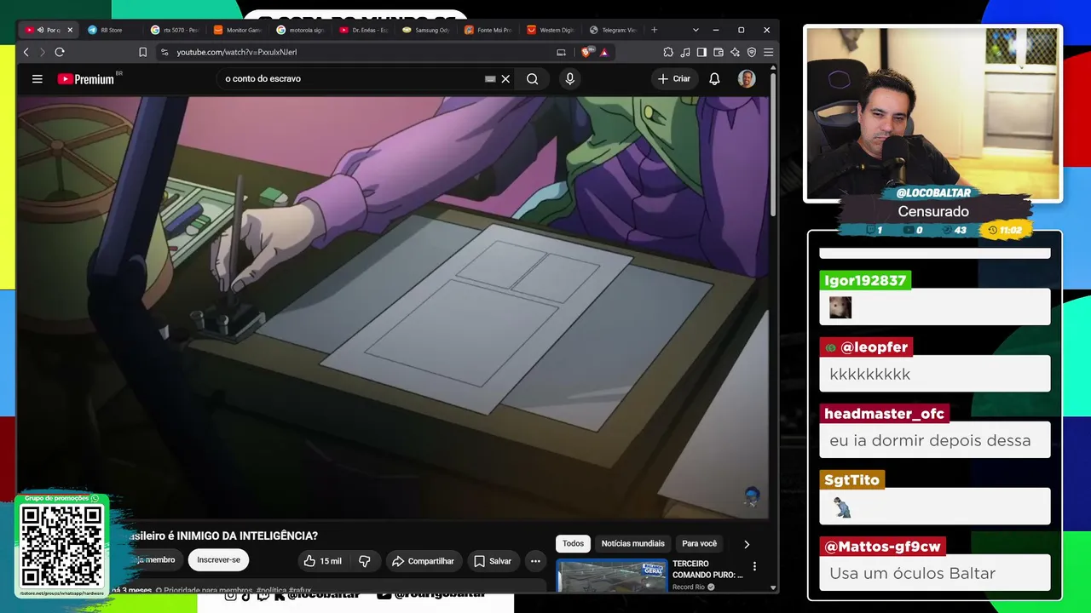Switch to the Telegram tab

(615, 30)
